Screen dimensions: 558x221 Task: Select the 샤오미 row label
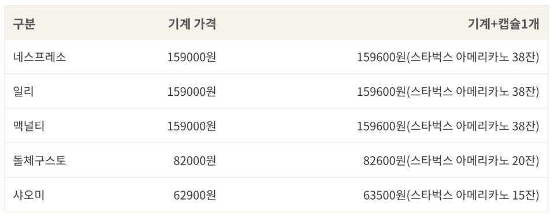coord(29,195)
